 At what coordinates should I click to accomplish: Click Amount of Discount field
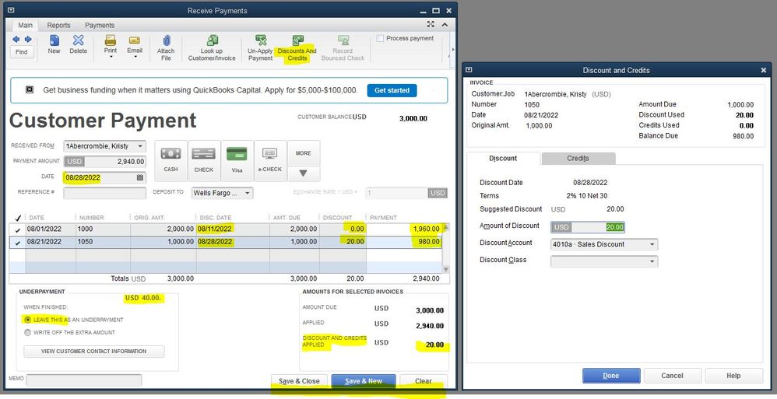pos(588,227)
